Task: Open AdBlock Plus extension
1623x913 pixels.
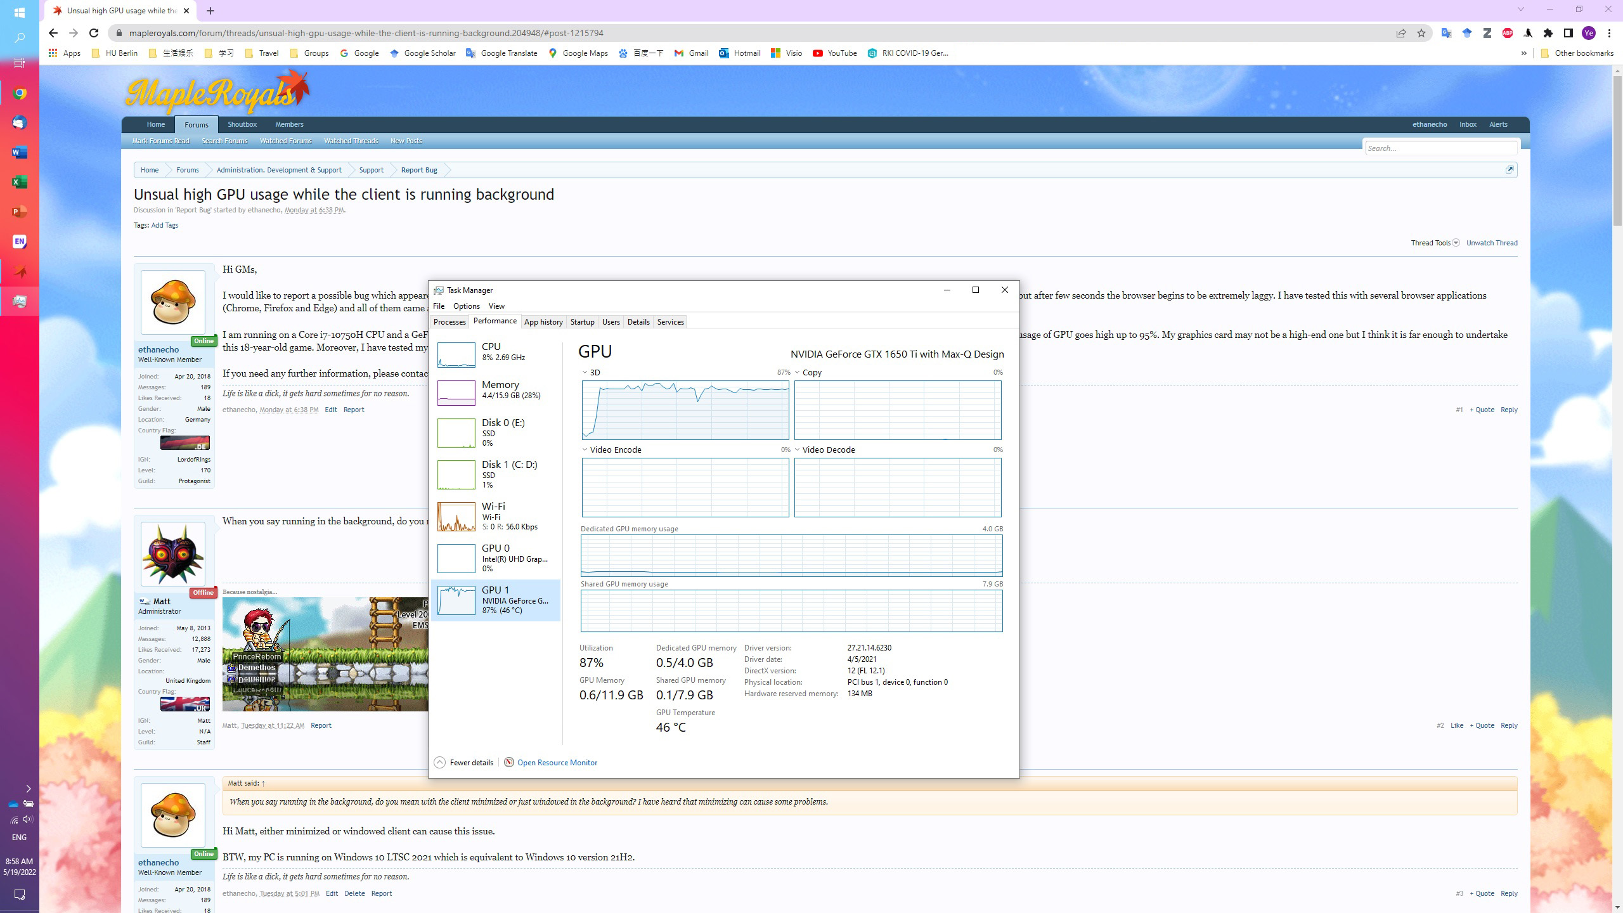Action: click(x=1508, y=33)
